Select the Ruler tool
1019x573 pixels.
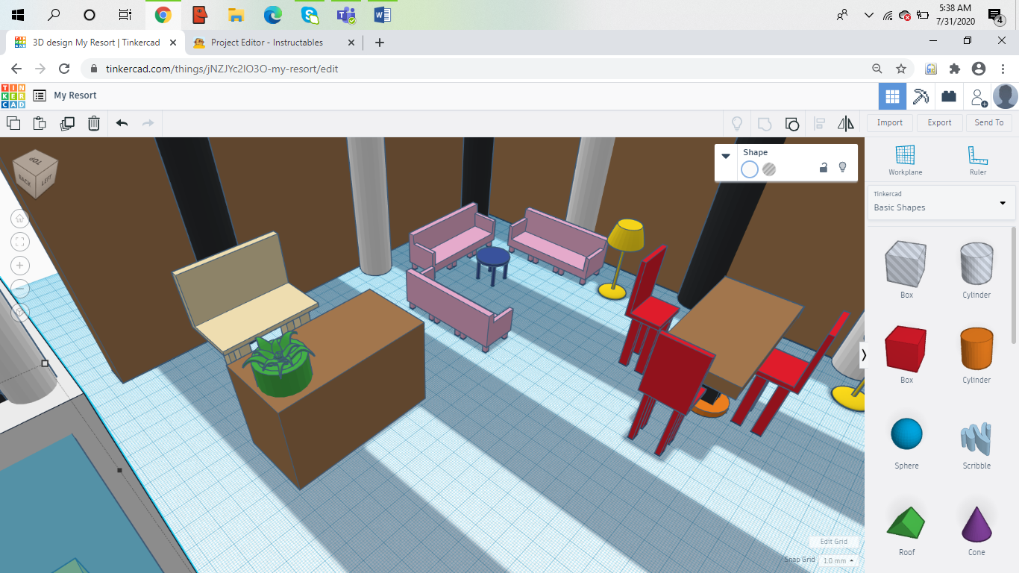[x=977, y=160]
